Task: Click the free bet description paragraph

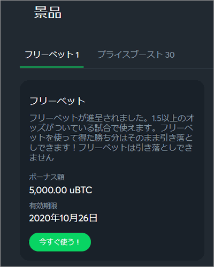Action: 112,138
